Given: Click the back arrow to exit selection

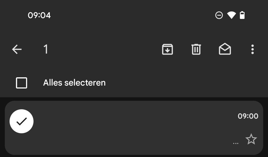Looking at the screenshot, I should (x=17, y=49).
